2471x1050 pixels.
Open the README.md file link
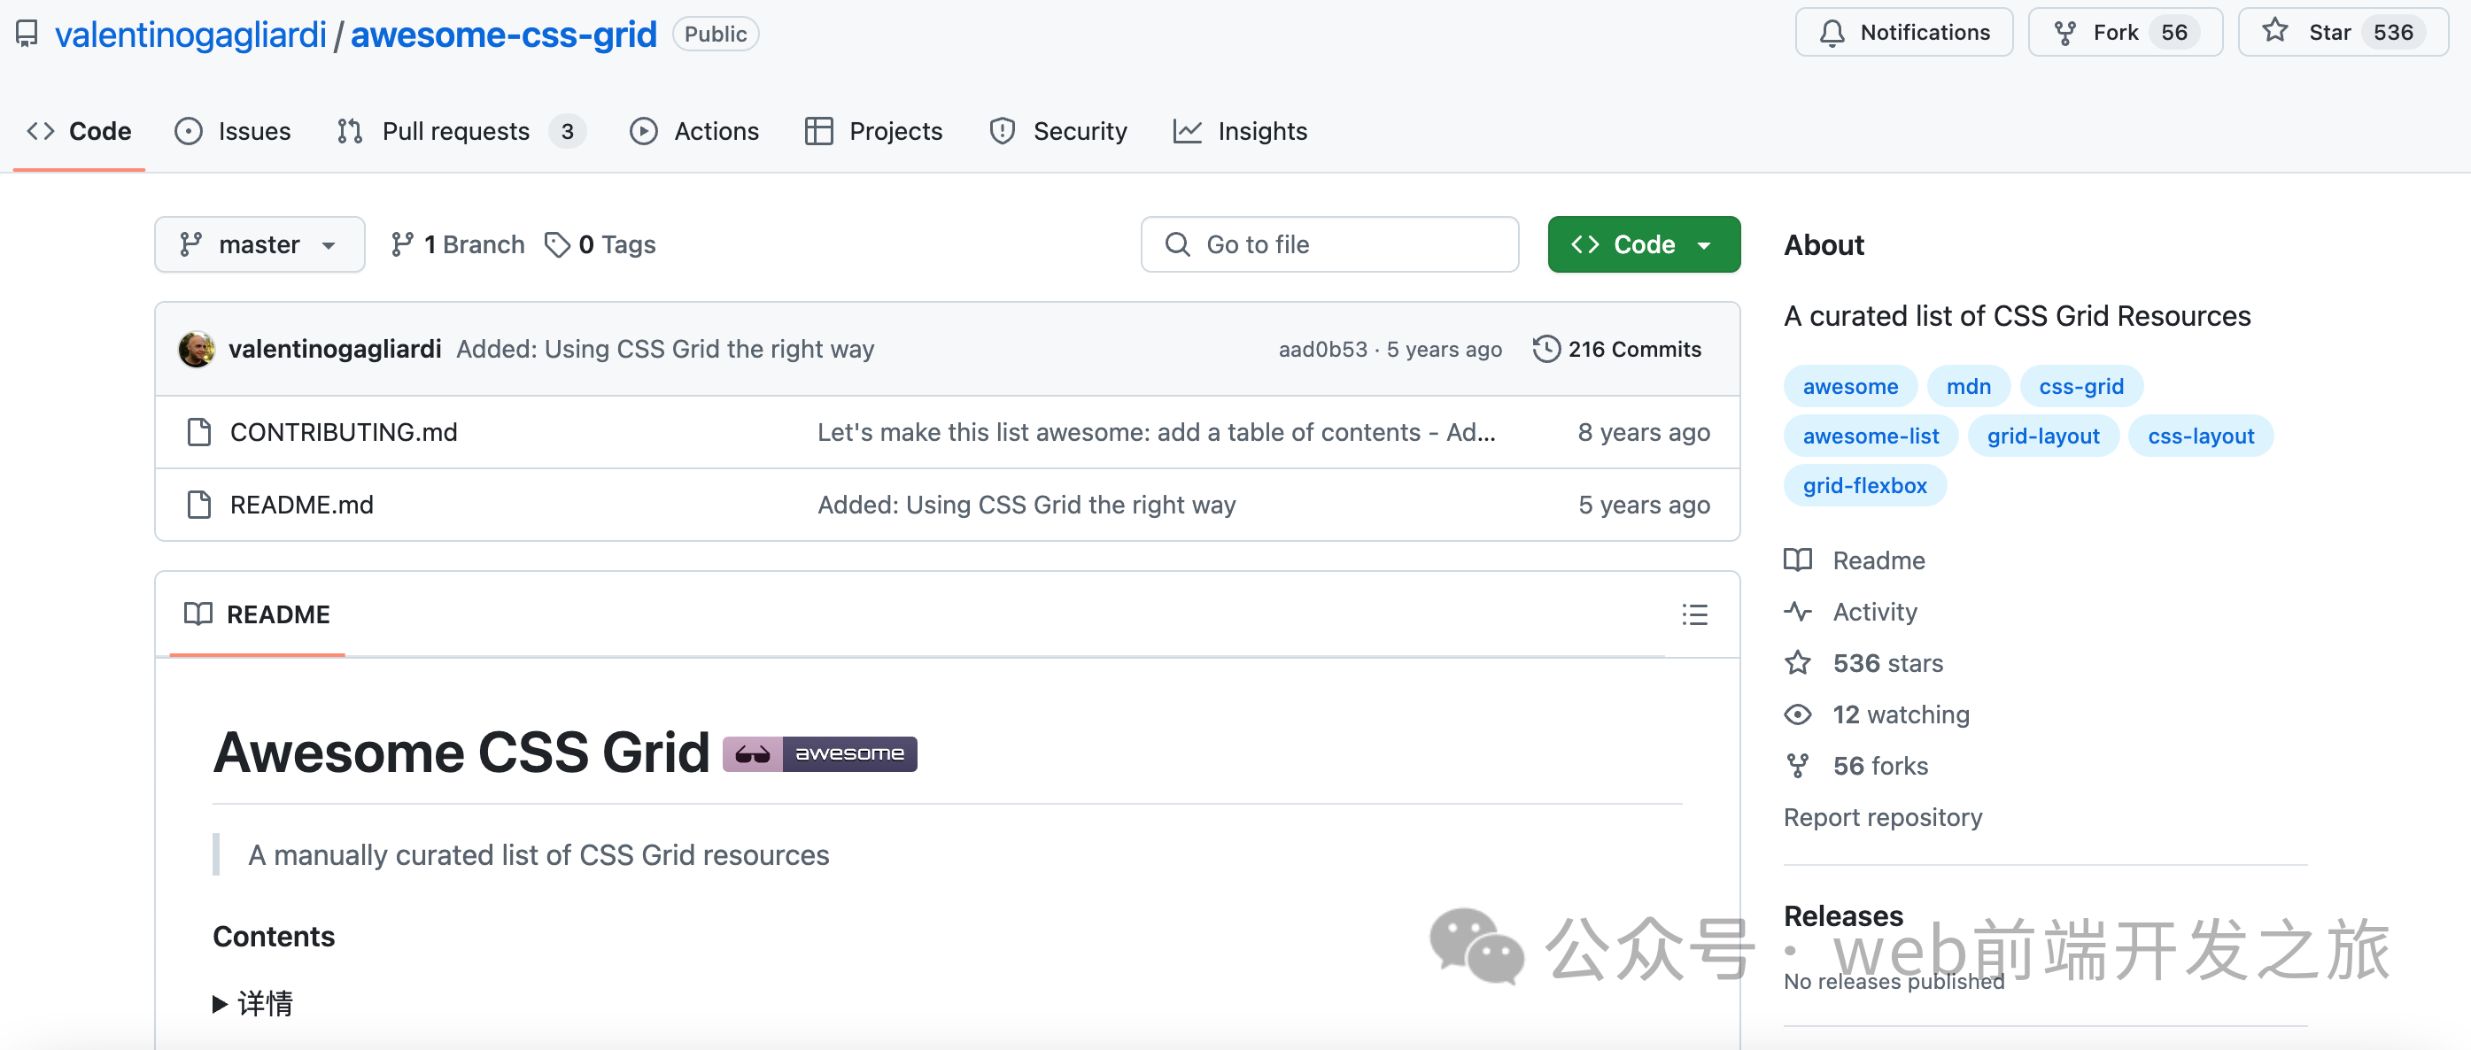coord(301,506)
